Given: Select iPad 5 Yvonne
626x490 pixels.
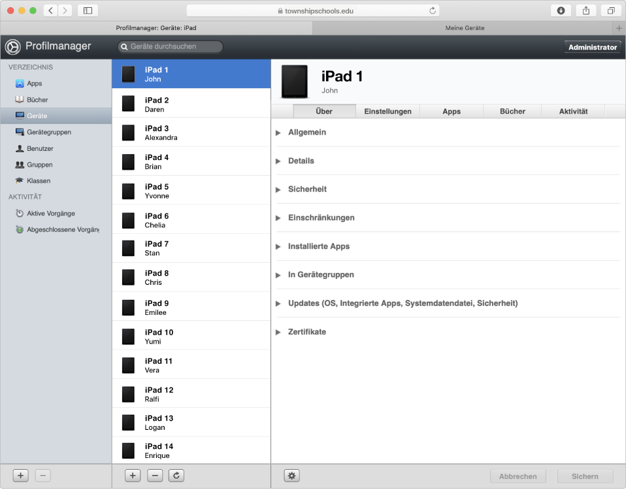Looking at the screenshot, I should (191, 191).
